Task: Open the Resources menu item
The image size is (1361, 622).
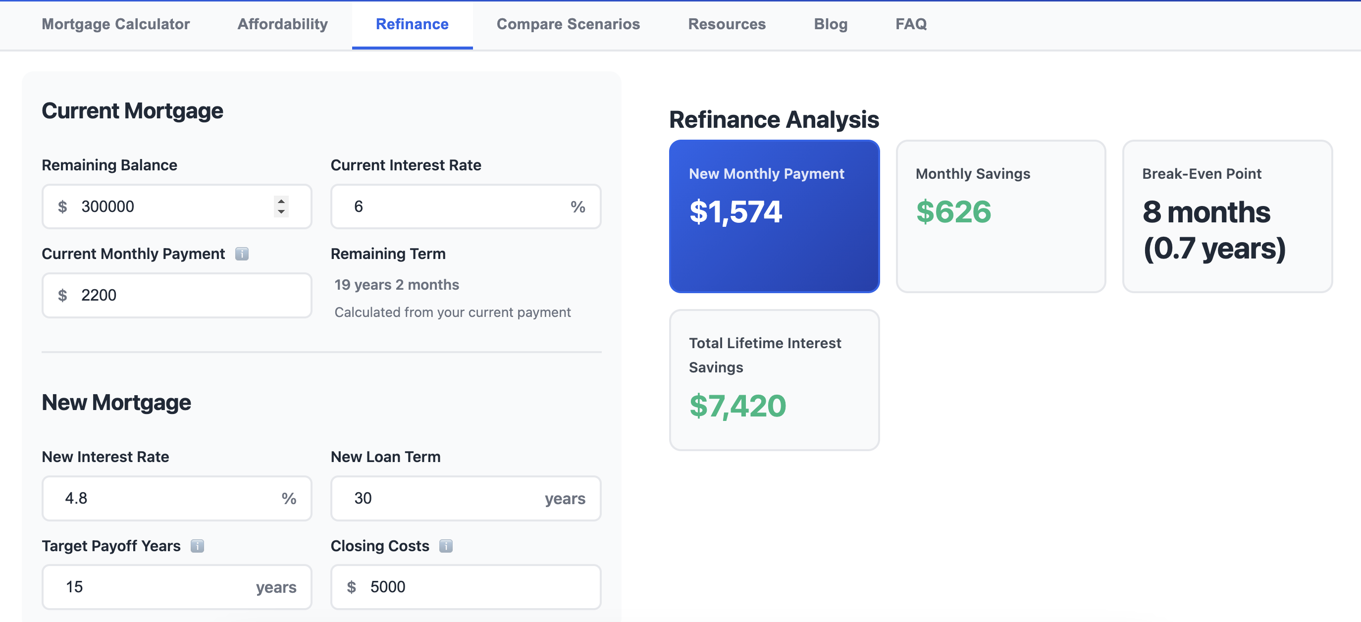Action: (x=727, y=24)
